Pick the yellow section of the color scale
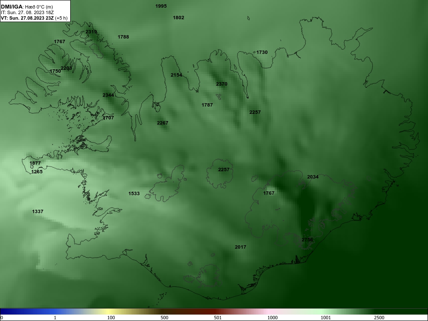Screen dimensions: 428x321 (109, 312)
